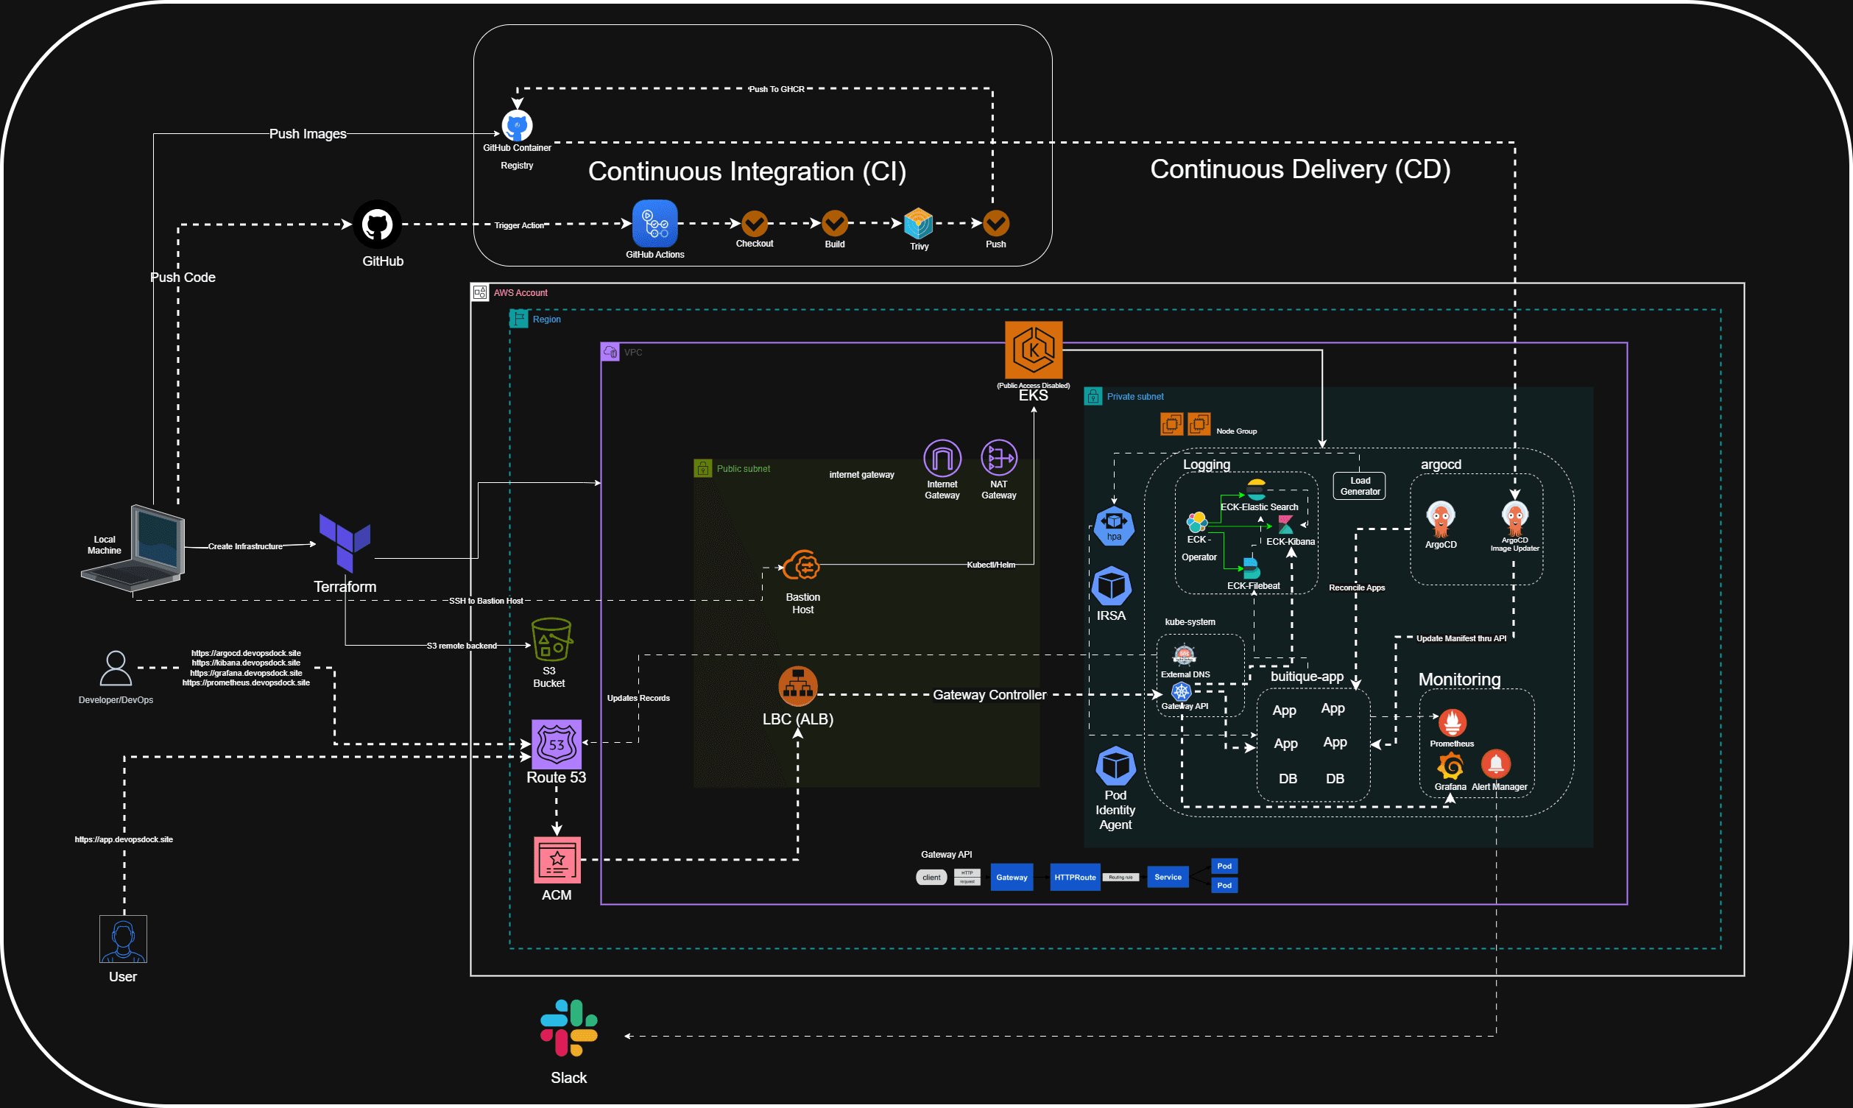Select the client pill in Gateway API legend
The height and width of the screenshot is (1108, 1853).
(931, 878)
